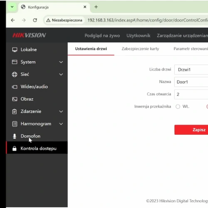Switch to Zabezpieczenie karty tab
The height and width of the screenshot is (208, 208).
click(x=140, y=49)
